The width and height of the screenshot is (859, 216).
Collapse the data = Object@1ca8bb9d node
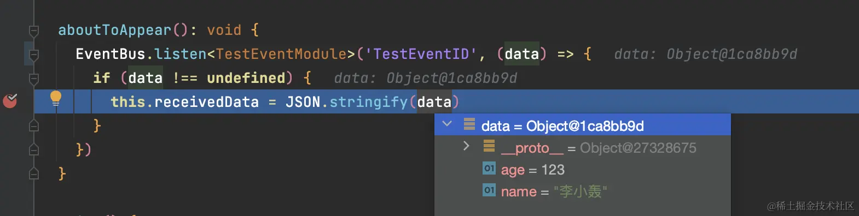click(x=447, y=124)
